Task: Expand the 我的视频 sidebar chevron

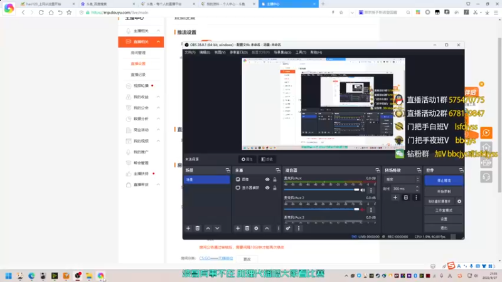Action: 158,141
